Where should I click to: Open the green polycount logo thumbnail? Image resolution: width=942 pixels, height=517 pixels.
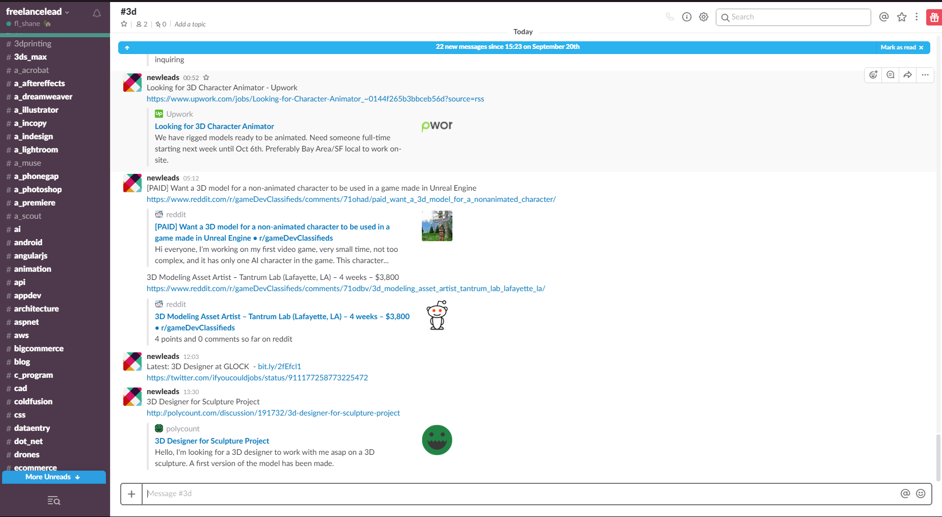click(437, 440)
